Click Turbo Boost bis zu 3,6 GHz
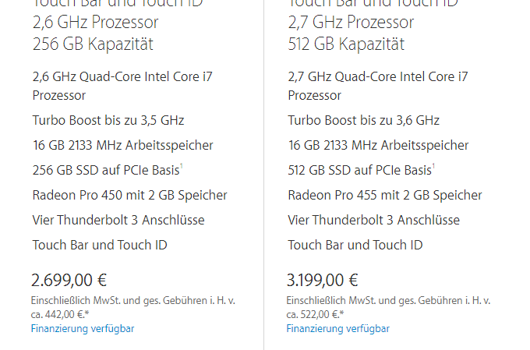The image size is (530, 350). (x=364, y=120)
